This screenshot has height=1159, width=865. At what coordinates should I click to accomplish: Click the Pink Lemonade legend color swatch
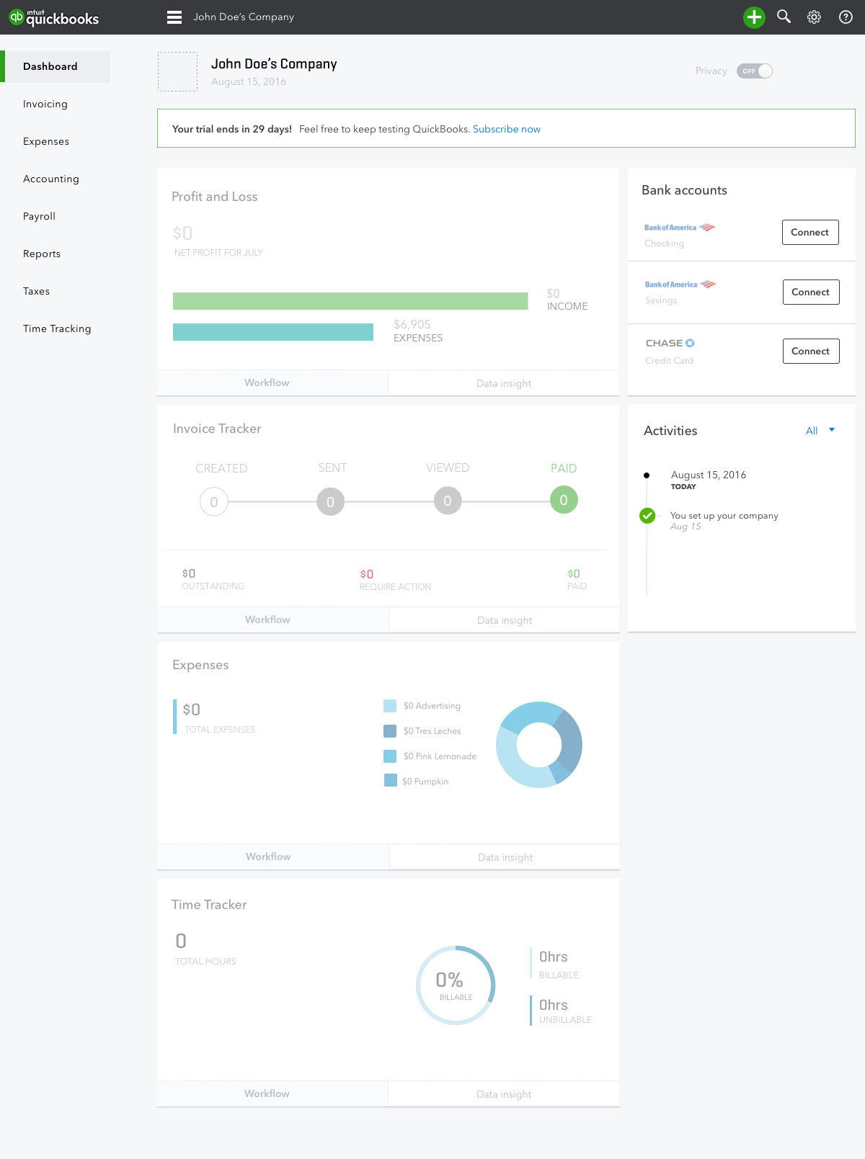coord(390,756)
